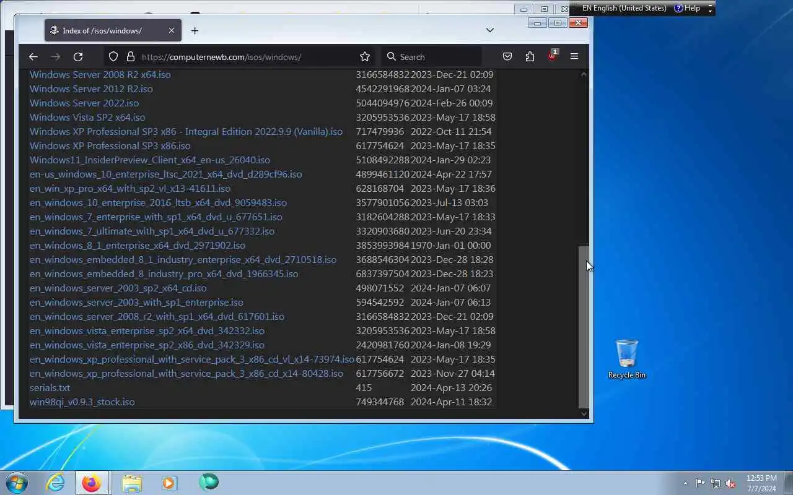Open language bar Help
The height and width of the screenshot is (495, 793).
[687, 8]
